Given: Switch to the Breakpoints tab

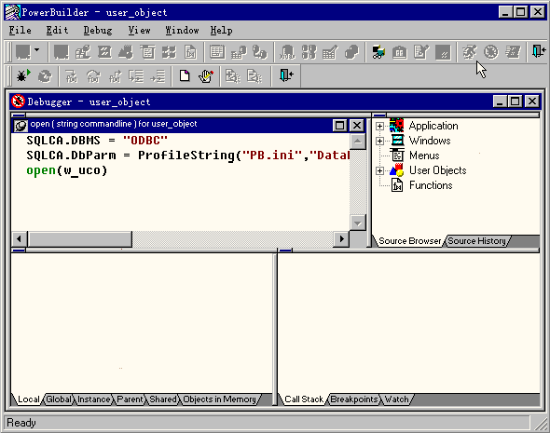Looking at the screenshot, I should (x=354, y=399).
